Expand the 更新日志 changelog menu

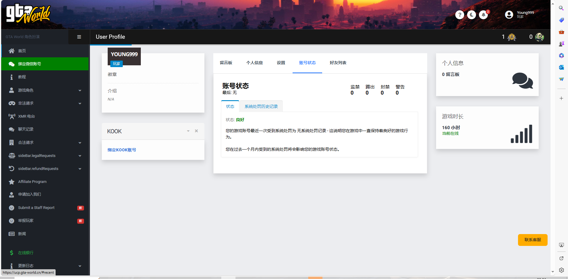coord(45,266)
